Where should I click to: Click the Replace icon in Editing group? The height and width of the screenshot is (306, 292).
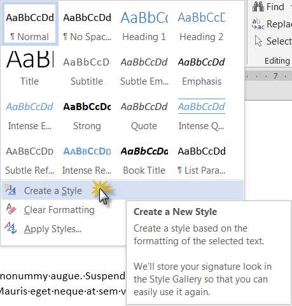[x=258, y=24]
